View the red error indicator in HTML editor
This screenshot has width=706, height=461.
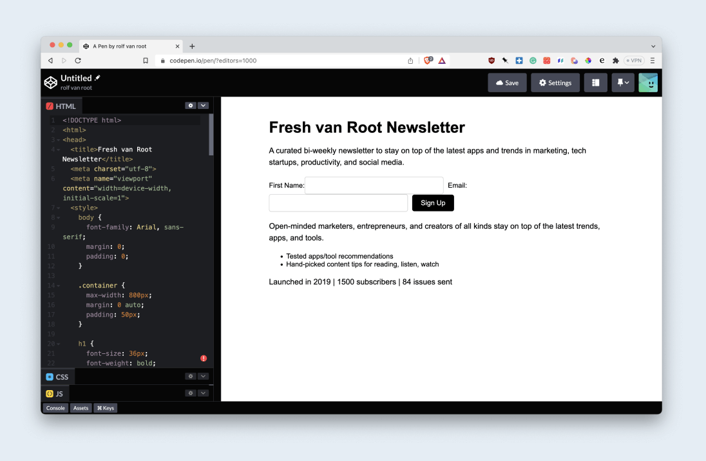(204, 358)
